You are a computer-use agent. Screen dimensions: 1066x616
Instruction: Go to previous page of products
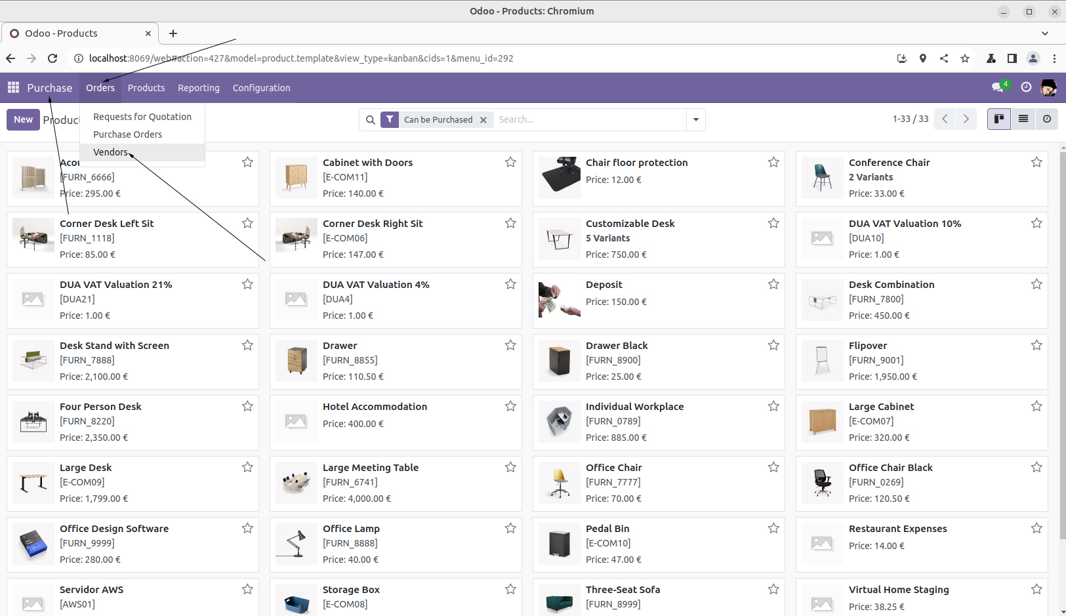(x=945, y=119)
